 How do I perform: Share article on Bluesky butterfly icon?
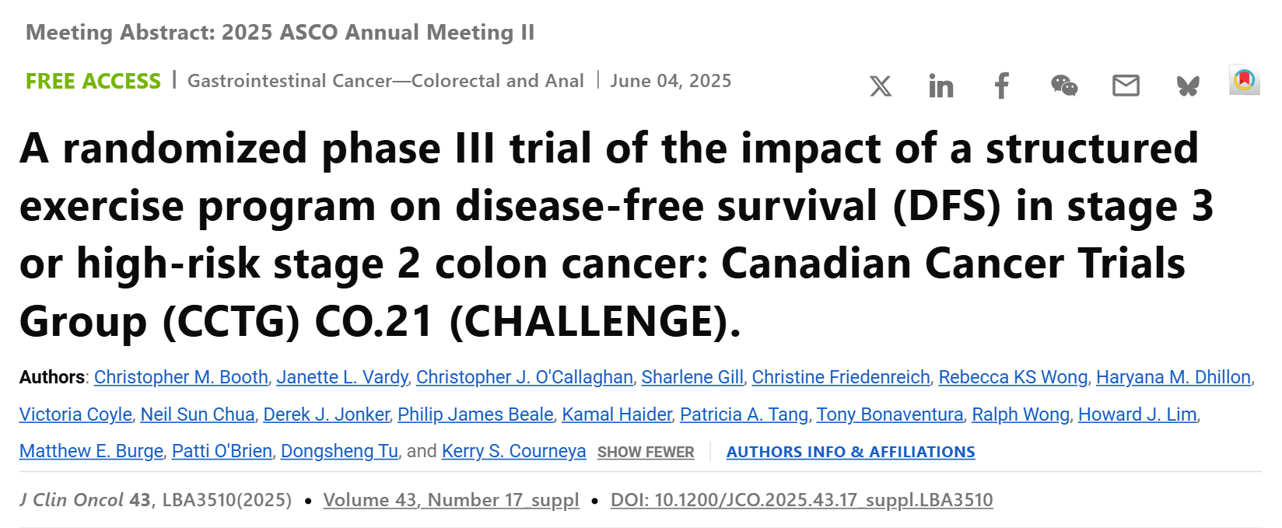click(1188, 86)
